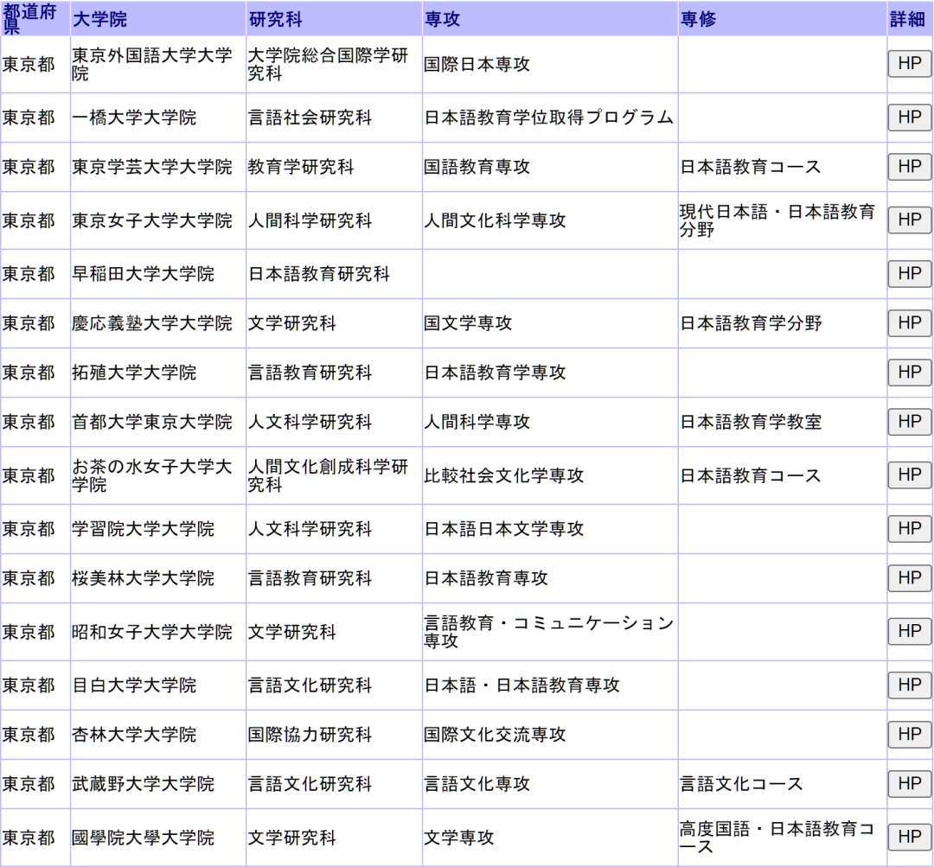This screenshot has width=934, height=867.
Task: Click the HP button for 拓殖大学大学院
Action: point(909,372)
